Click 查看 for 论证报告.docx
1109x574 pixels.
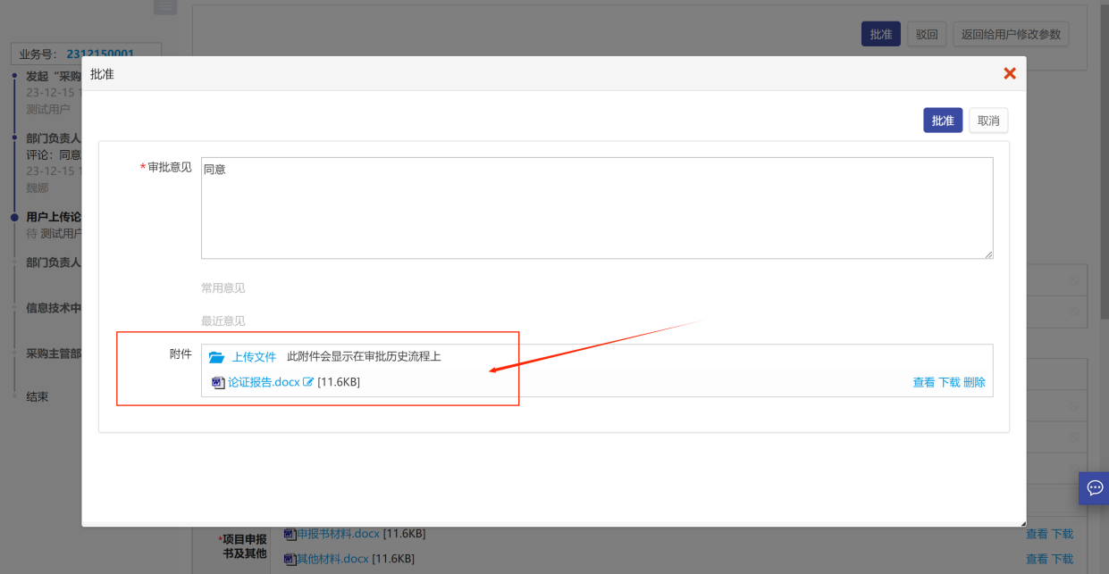[x=923, y=382]
